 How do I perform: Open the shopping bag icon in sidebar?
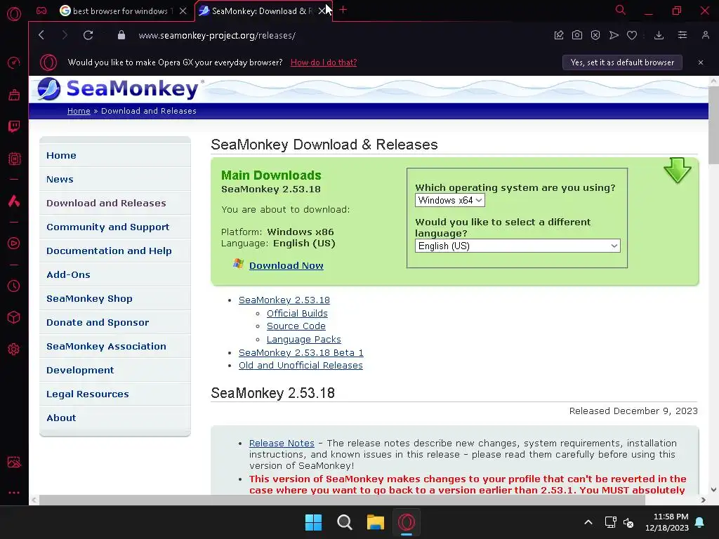[14, 95]
